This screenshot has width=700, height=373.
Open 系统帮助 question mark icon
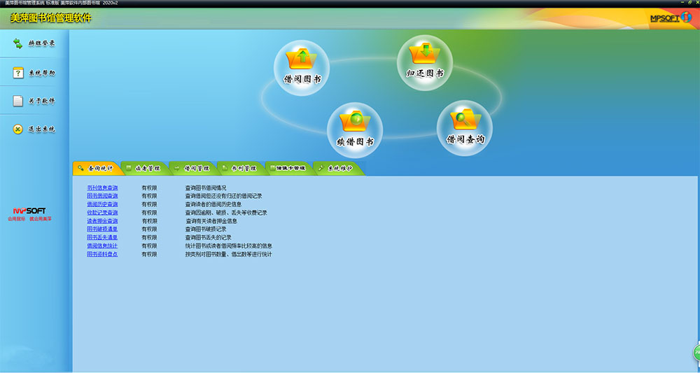(18, 73)
